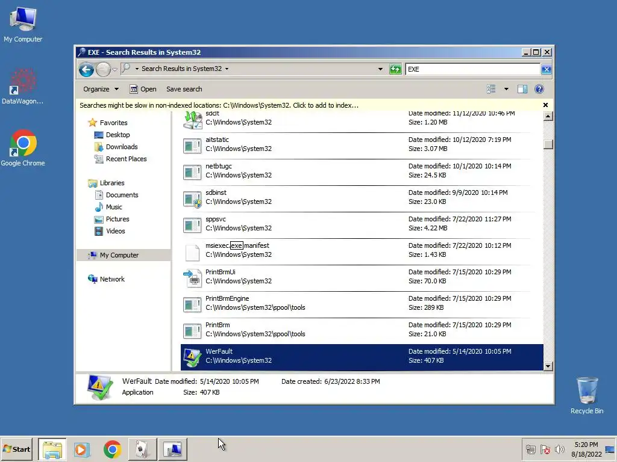Image resolution: width=617 pixels, height=462 pixels.
Task: Select the sdbinst file icon
Action: [192, 199]
